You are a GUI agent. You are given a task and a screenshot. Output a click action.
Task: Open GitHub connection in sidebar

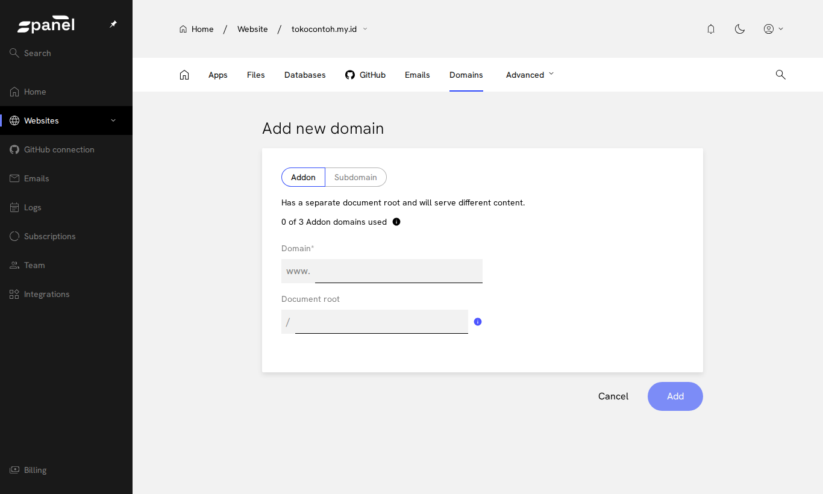click(66, 149)
